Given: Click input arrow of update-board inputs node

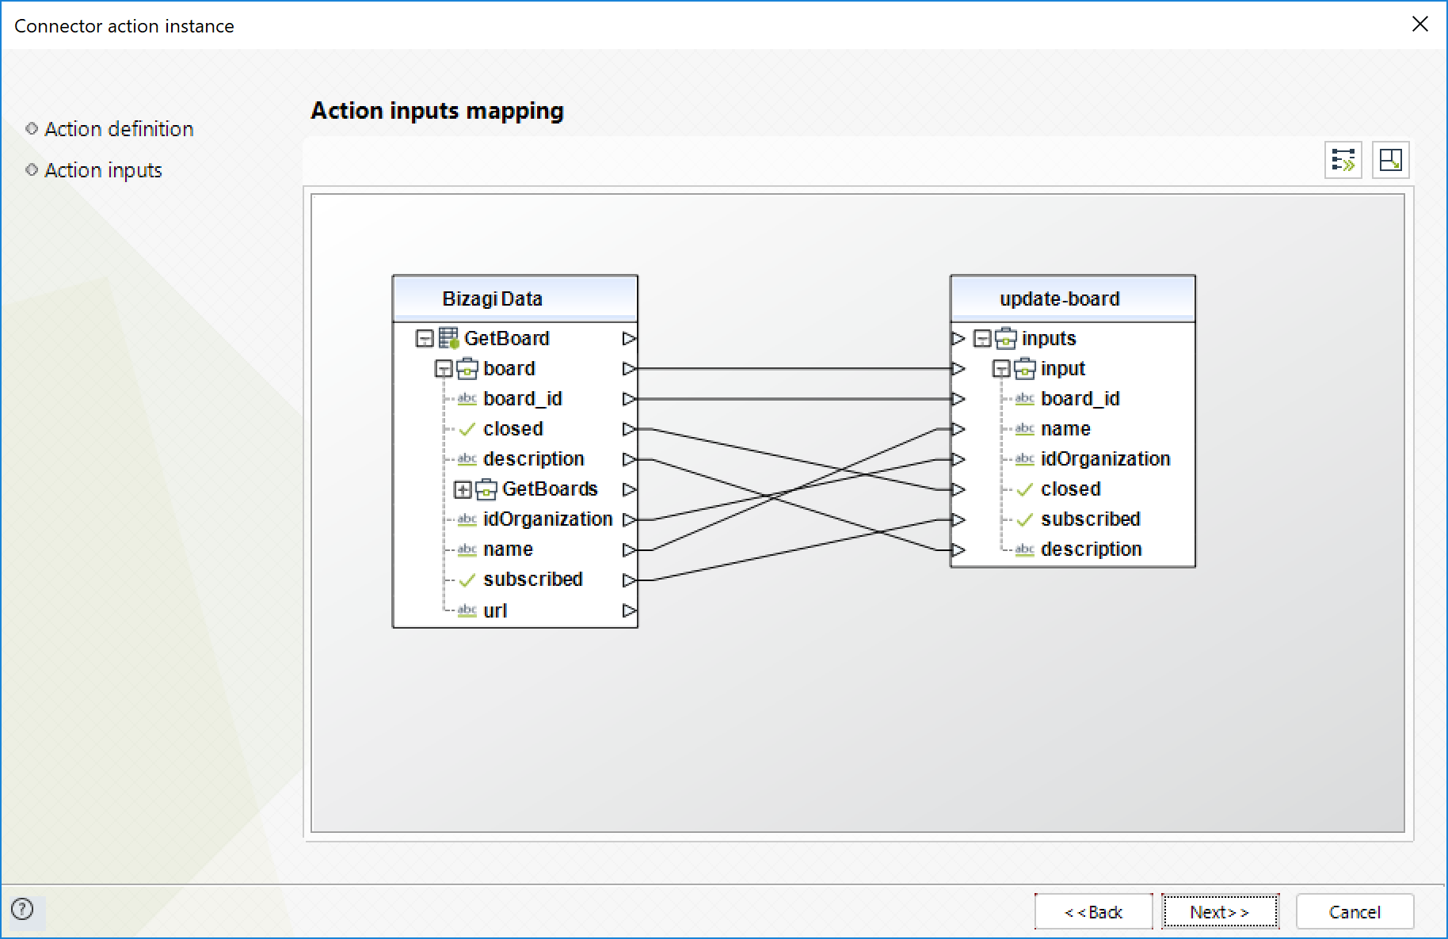Looking at the screenshot, I should click(958, 338).
